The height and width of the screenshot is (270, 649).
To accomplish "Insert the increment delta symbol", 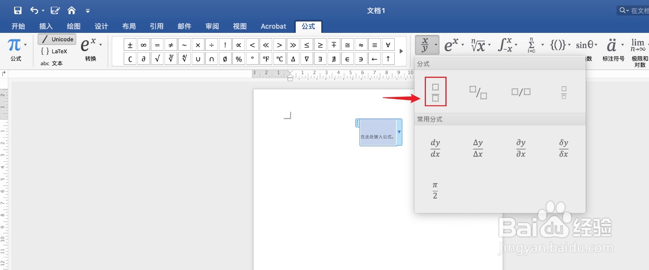I will click(293, 59).
